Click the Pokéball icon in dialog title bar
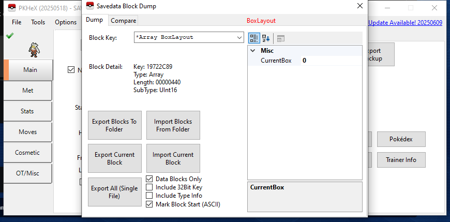450x222 pixels. [x=90, y=6]
